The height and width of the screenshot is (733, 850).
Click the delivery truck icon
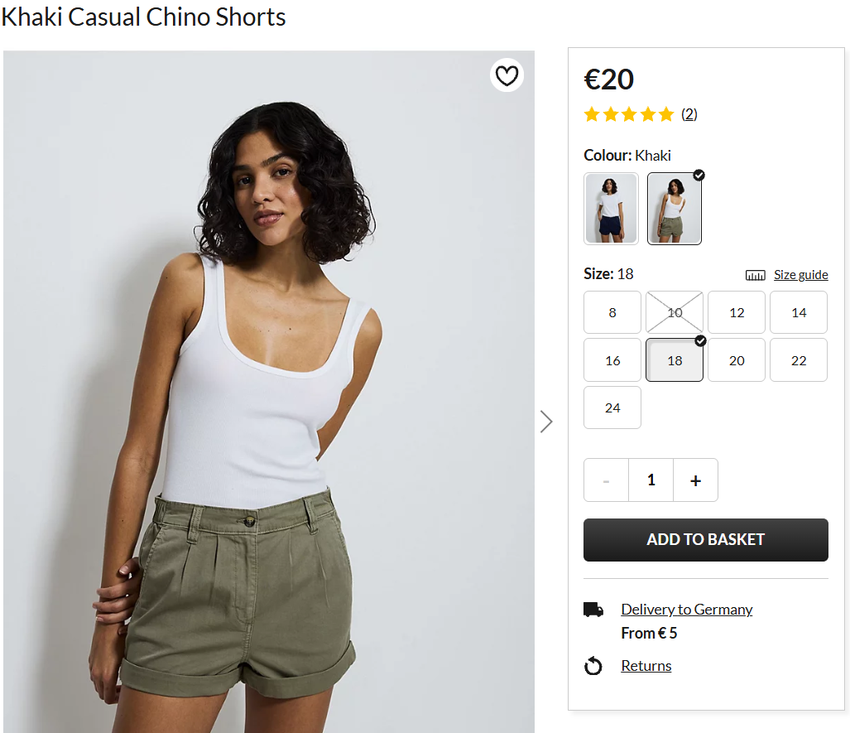coord(593,610)
